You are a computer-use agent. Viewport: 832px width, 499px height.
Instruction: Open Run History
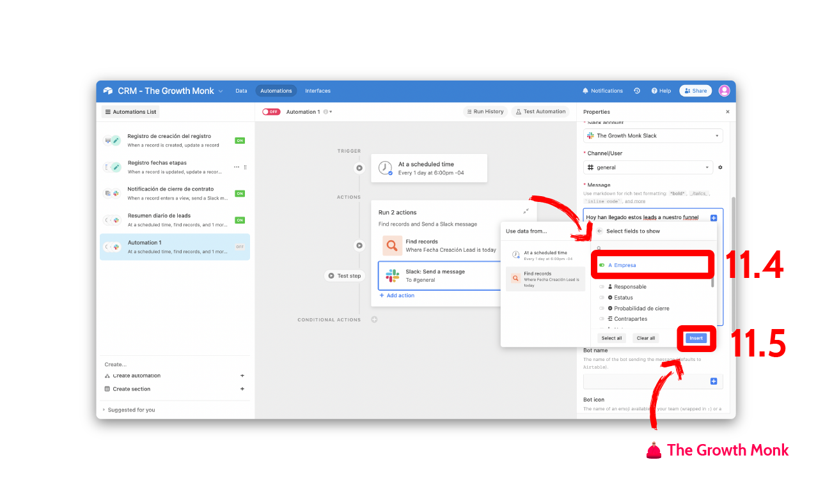(485, 111)
